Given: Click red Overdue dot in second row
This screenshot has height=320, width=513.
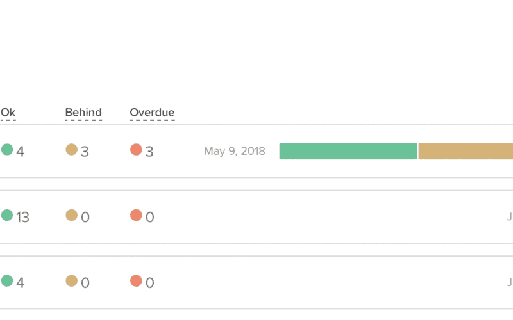Looking at the screenshot, I should coord(136,215).
